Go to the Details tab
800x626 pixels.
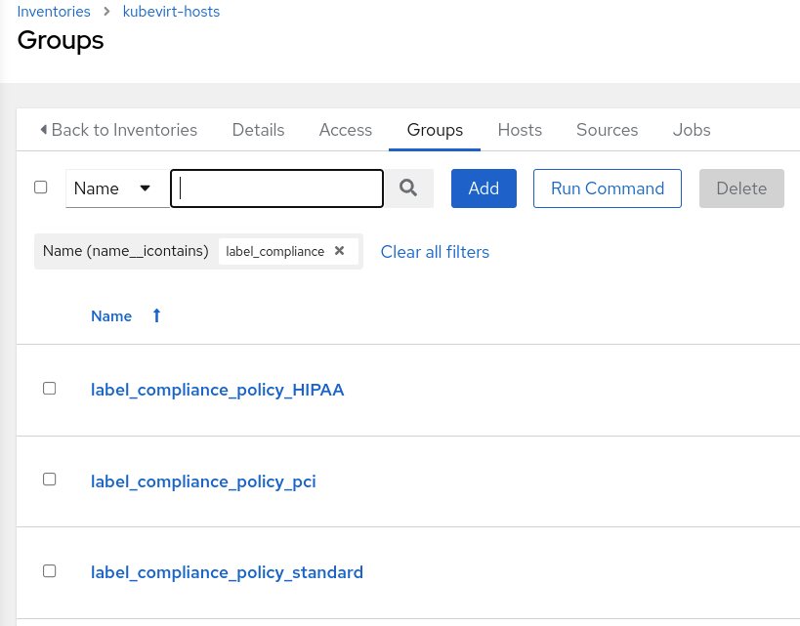(258, 130)
